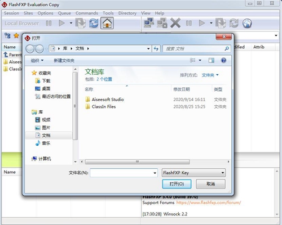The height and width of the screenshot is (225, 282).
Task: Click 新建文件夹 new folder button
Action: tap(64, 61)
